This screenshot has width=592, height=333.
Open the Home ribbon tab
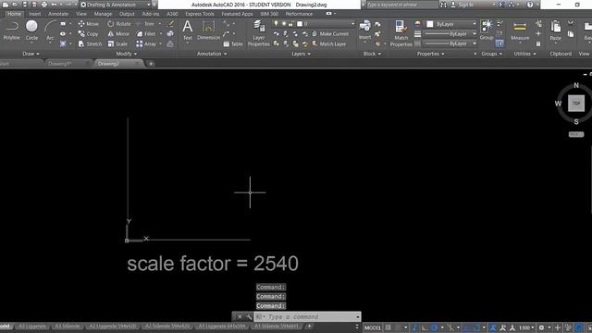pyautogui.click(x=15, y=14)
